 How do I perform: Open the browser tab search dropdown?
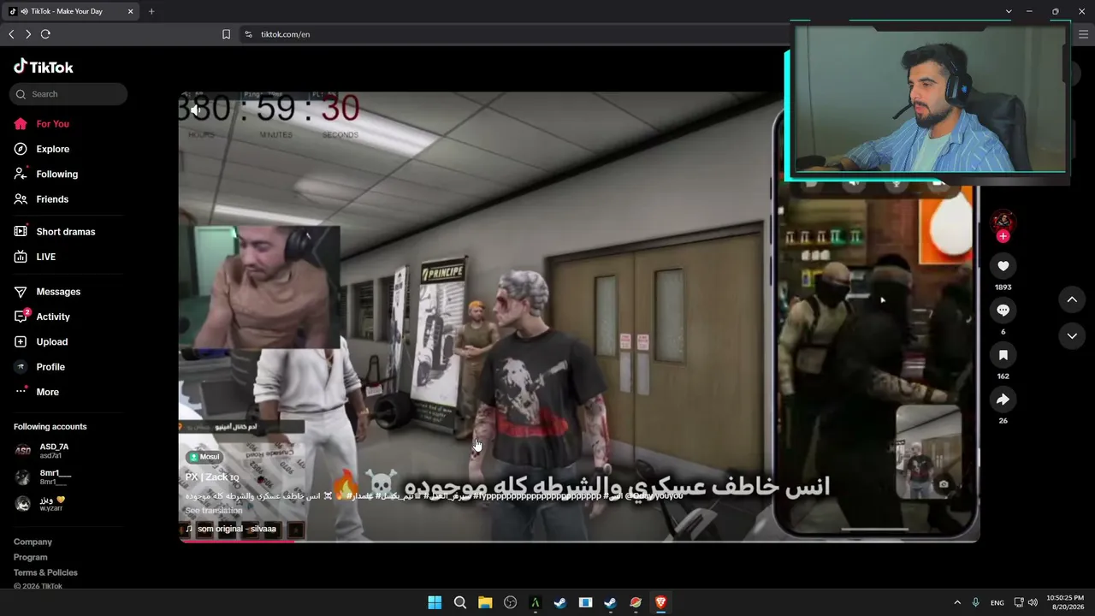1009,11
